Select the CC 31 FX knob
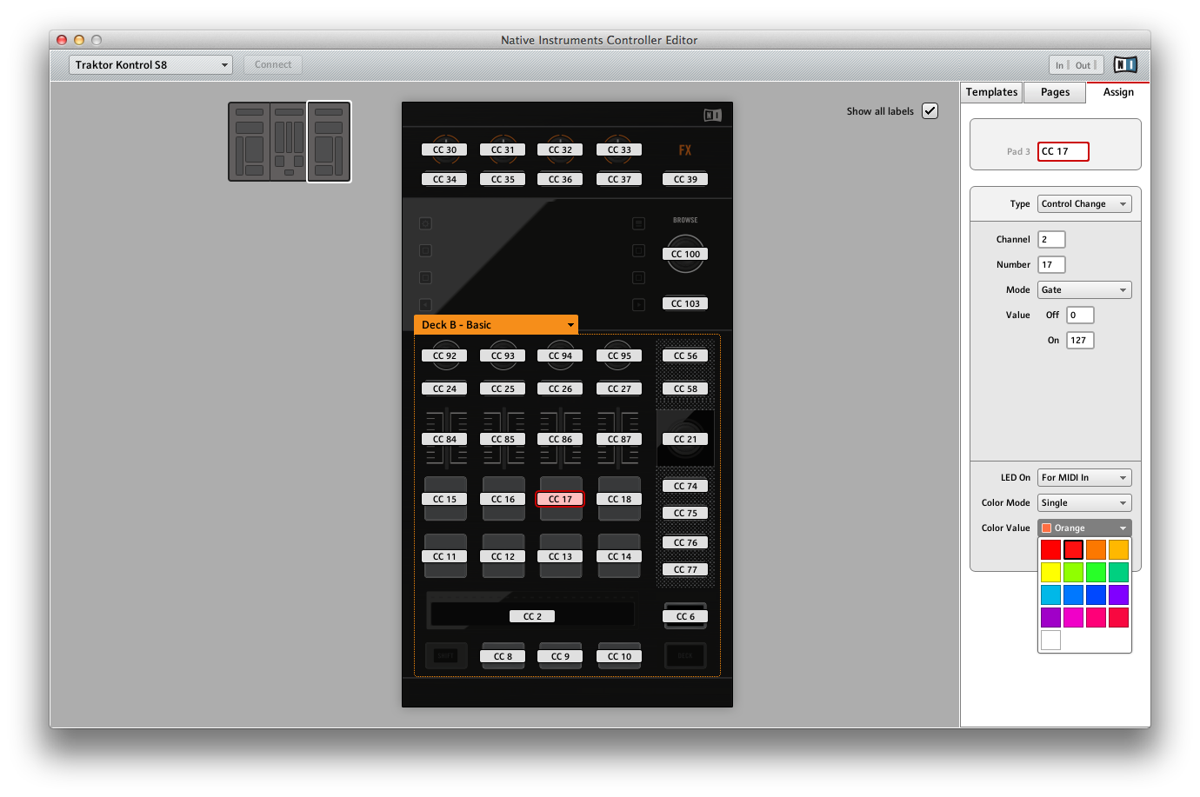Viewport: 1200px width, 797px height. tap(503, 149)
